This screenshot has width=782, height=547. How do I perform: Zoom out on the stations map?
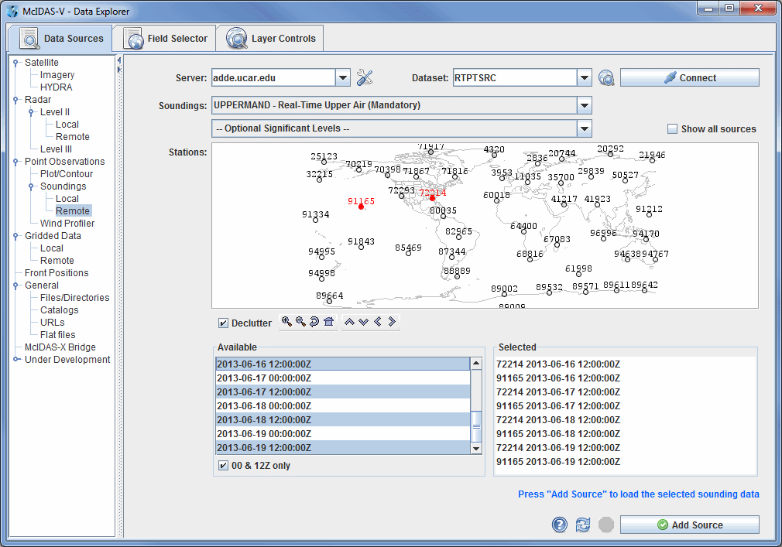click(x=300, y=322)
